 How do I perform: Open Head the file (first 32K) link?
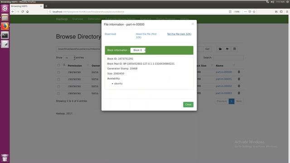pyautogui.click(x=146, y=35)
